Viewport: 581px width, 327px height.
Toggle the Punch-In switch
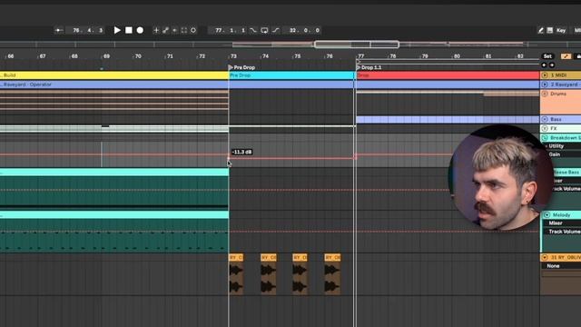(253, 30)
